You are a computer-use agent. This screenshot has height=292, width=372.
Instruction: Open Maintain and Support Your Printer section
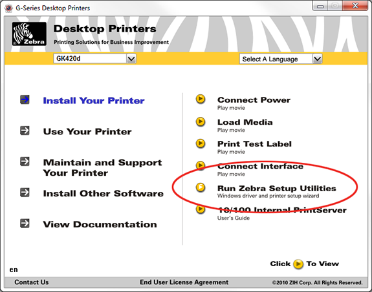pos(102,168)
